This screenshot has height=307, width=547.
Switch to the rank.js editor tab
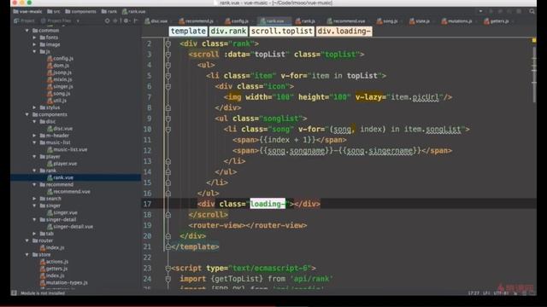point(306,21)
